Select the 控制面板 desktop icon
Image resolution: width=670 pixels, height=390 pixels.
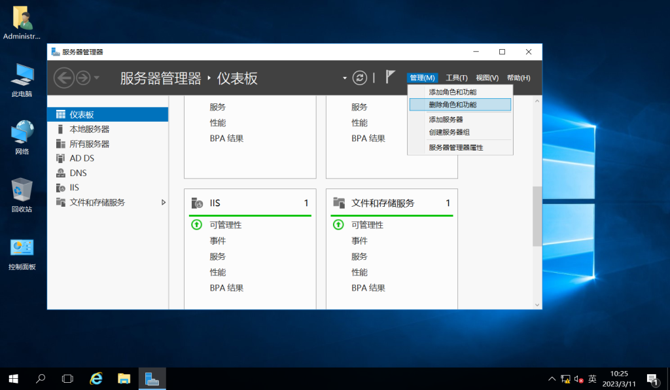click(x=22, y=255)
